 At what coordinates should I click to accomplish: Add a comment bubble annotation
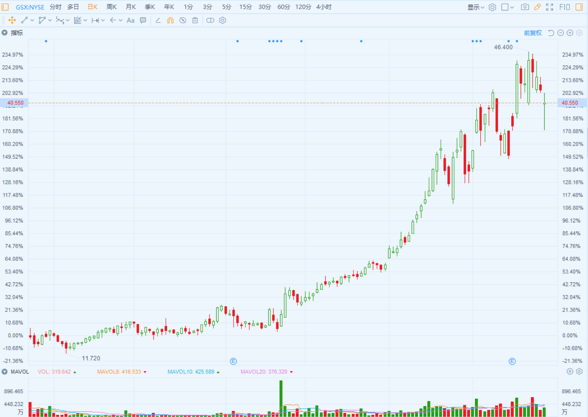pyautogui.click(x=143, y=20)
